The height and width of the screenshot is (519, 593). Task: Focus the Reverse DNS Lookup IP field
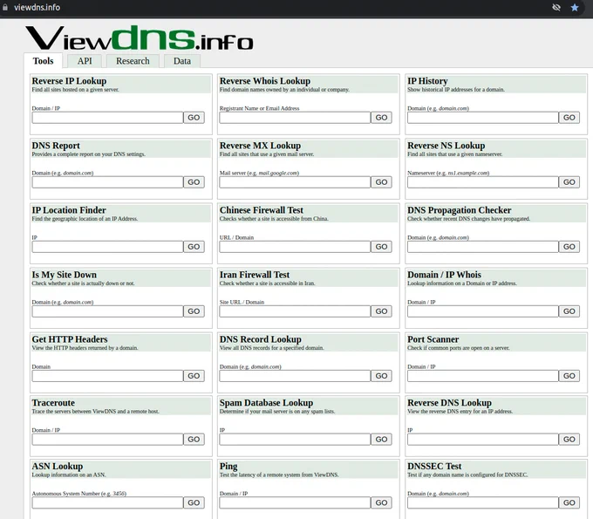(x=483, y=440)
